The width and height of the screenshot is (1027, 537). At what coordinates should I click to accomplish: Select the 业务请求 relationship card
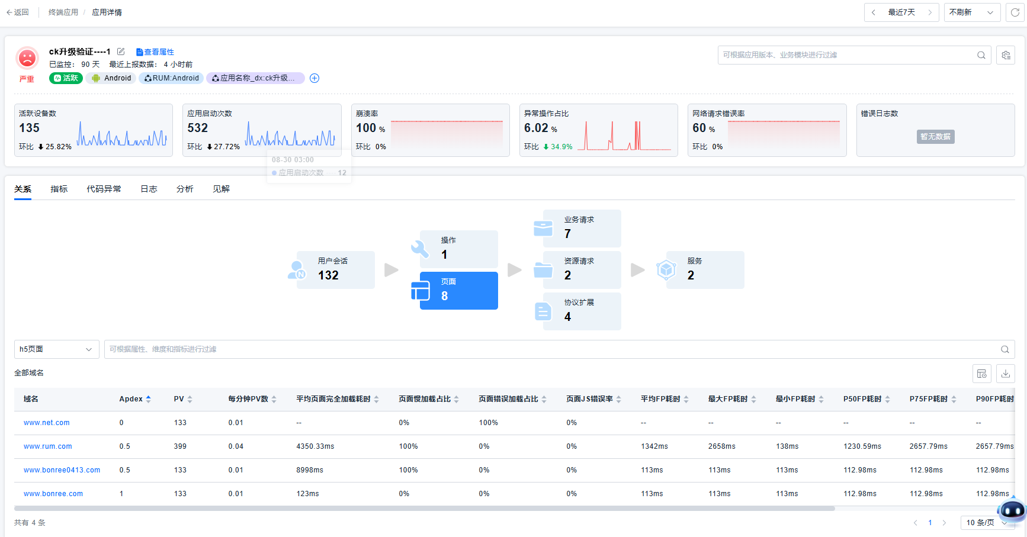[x=582, y=228]
